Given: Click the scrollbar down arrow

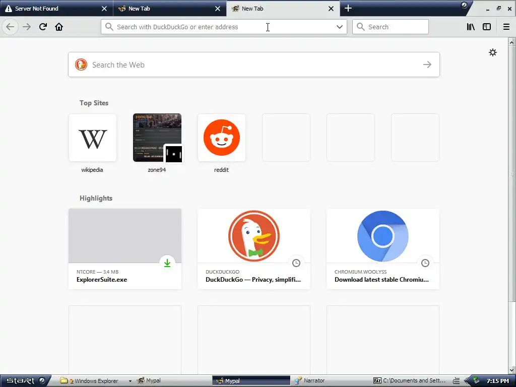Looking at the screenshot, I should 512,371.
